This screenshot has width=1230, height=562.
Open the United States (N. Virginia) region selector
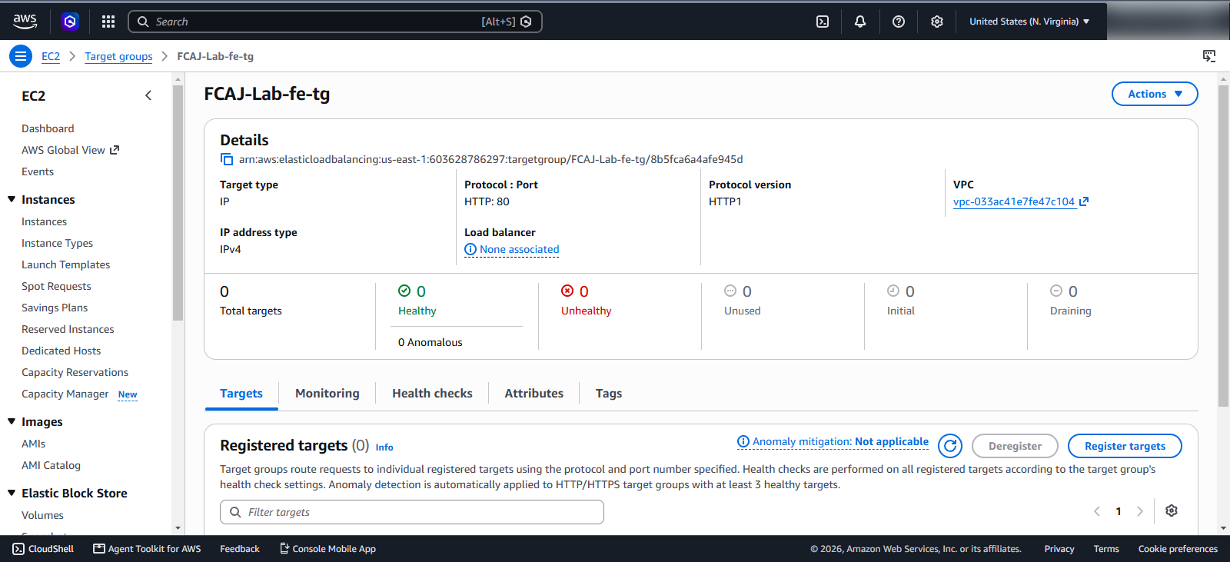click(x=1029, y=22)
